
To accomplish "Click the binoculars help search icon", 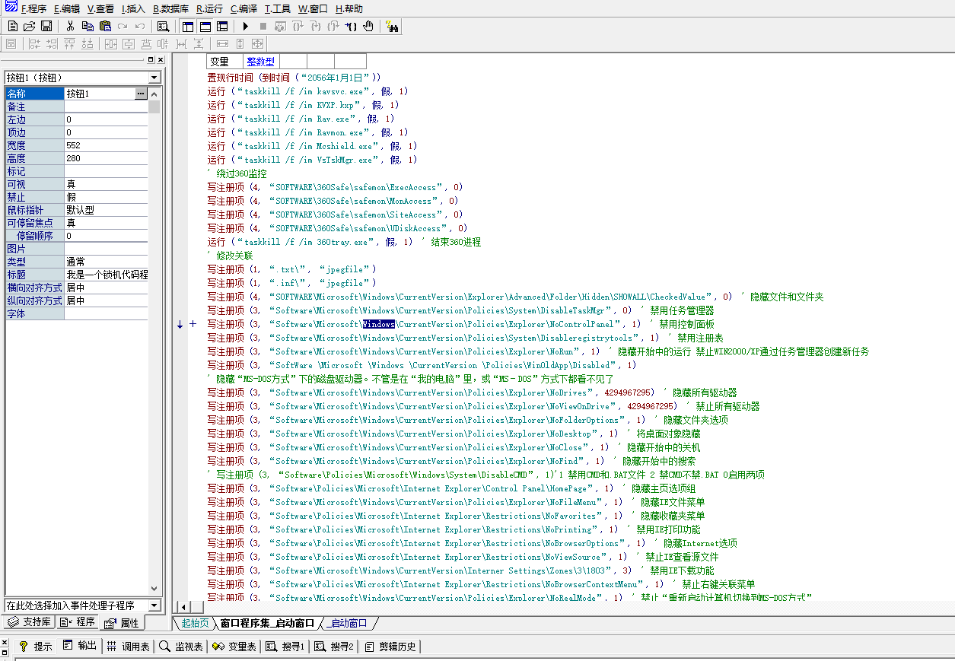I will tap(393, 26).
